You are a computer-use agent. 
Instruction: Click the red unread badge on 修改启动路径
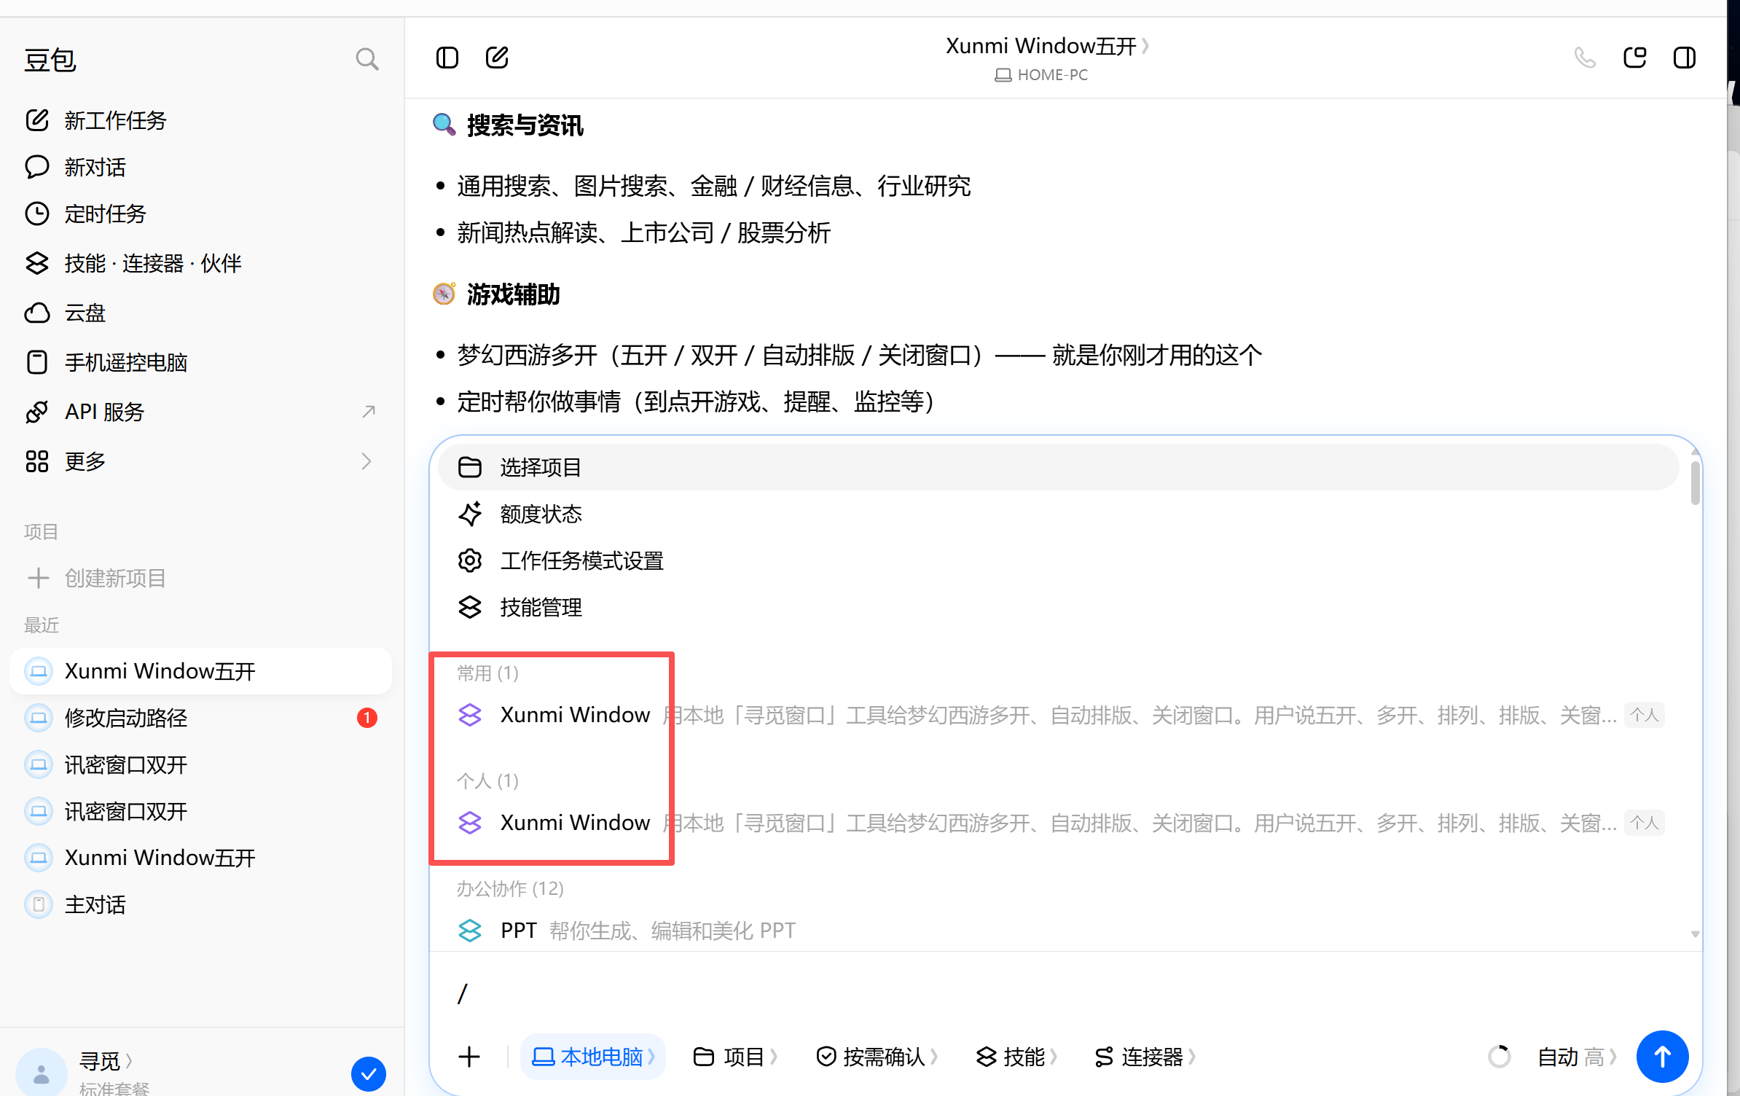click(367, 718)
